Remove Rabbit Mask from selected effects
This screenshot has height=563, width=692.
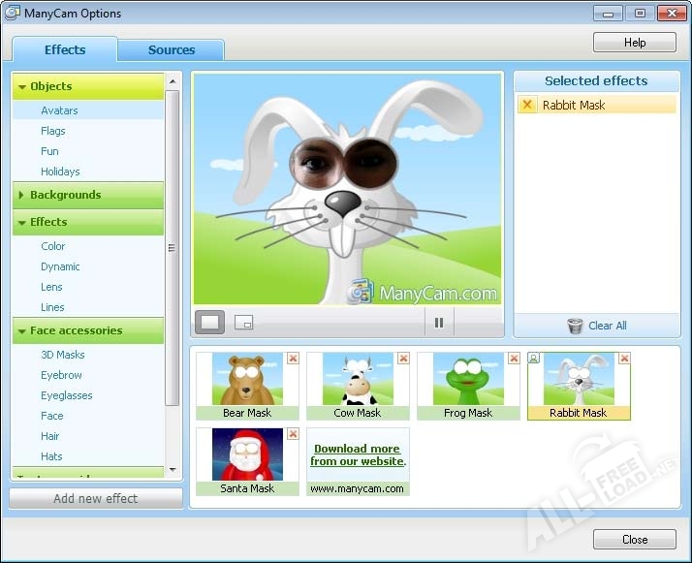tap(527, 105)
